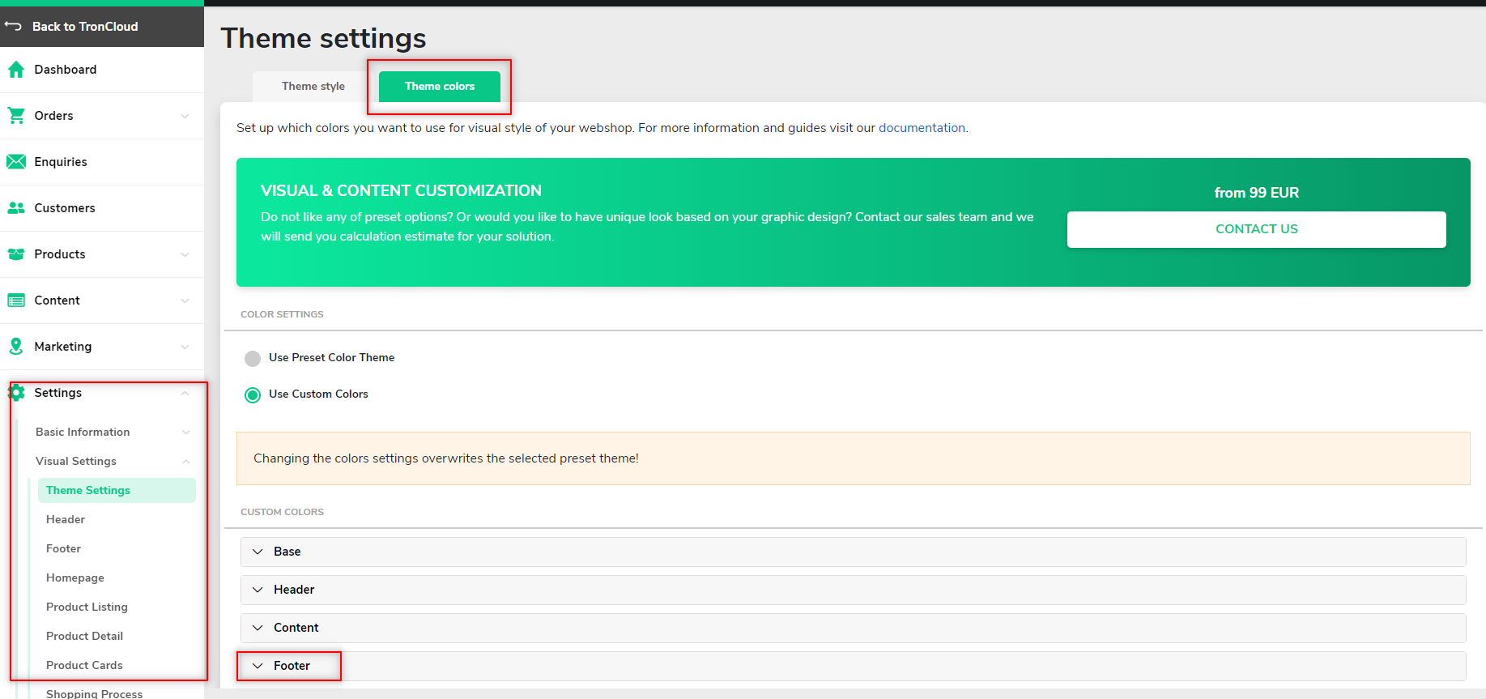Collapse the Settings menu chevron
This screenshot has height=699, width=1486.
185,393
